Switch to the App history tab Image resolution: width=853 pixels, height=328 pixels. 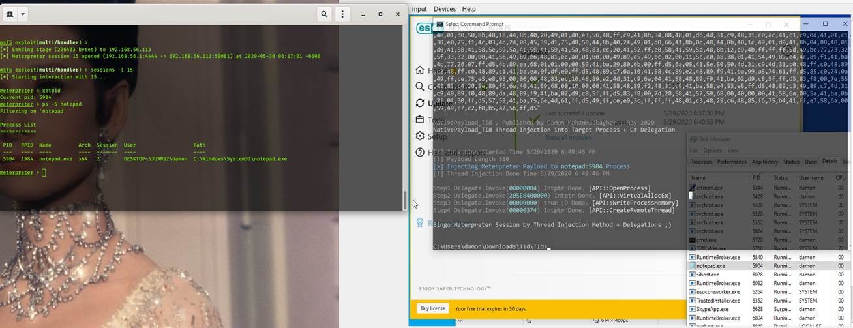pyautogui.click(x=765, y=162)
